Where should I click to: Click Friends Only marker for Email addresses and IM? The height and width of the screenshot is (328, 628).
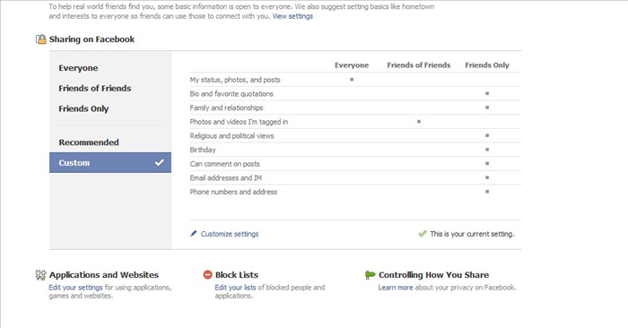[487, 177]
